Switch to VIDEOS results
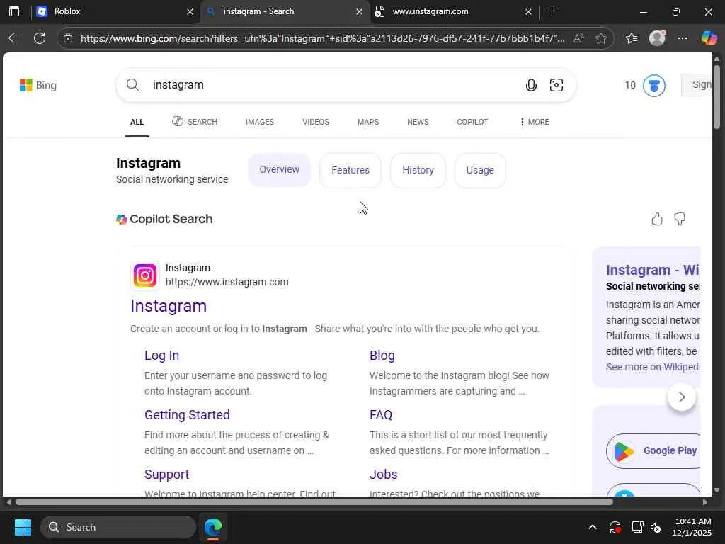 [x=316, y=122]
